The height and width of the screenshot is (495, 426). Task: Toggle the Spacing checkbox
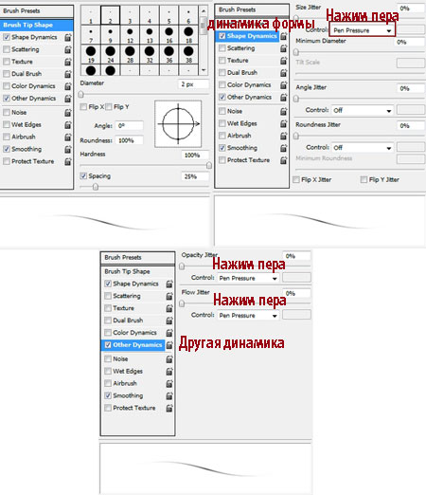[83, 176]
